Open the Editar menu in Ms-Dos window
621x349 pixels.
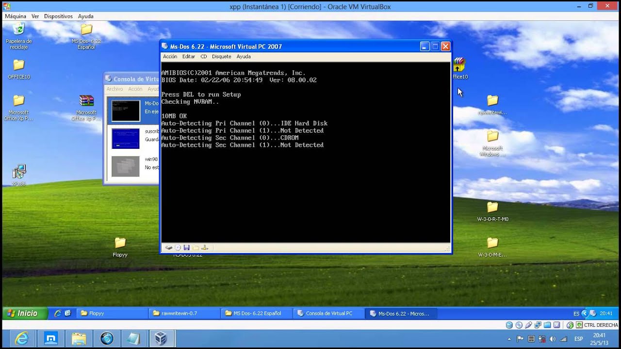[x=188, y=57]
